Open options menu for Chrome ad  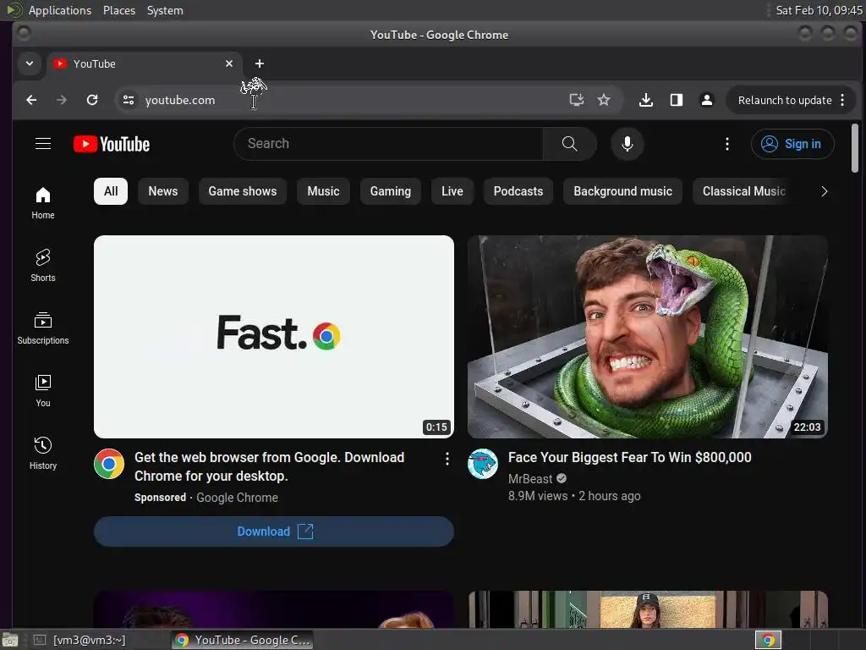447,458
